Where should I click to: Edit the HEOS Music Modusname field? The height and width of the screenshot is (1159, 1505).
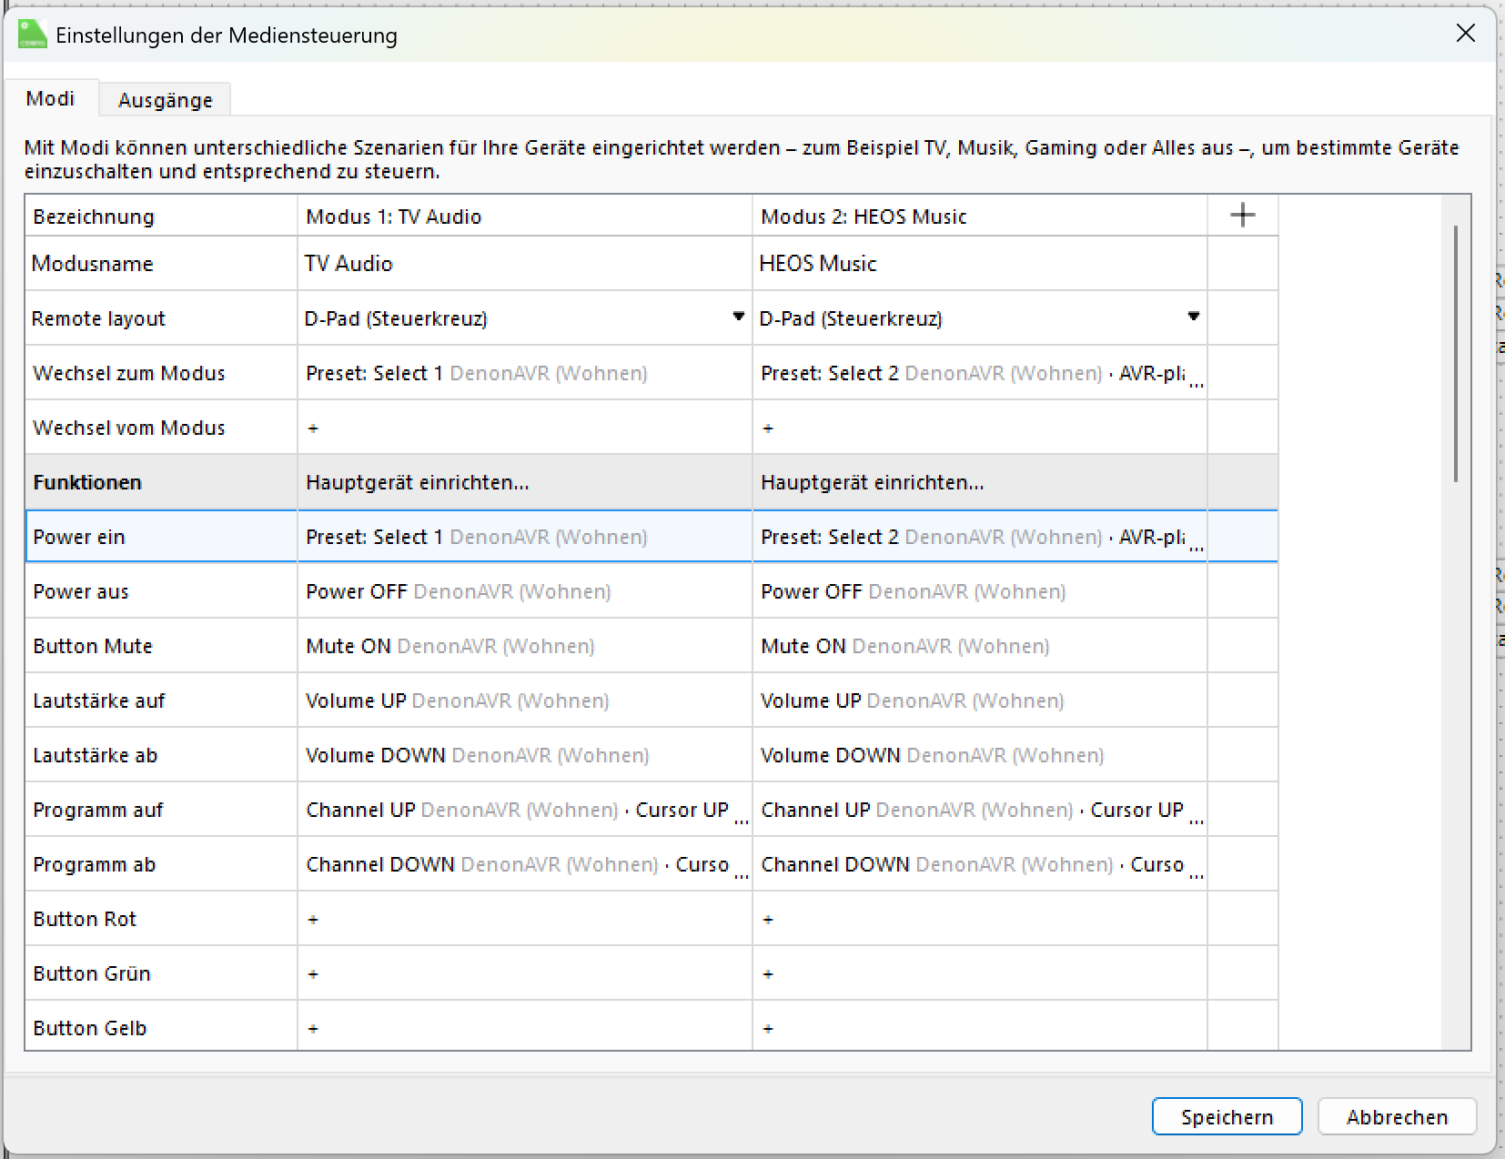(x=978, y=264)
